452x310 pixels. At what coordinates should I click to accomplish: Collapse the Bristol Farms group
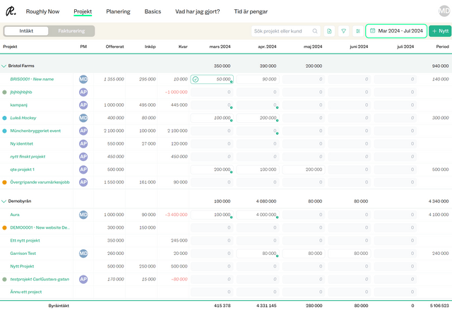[x=4, y=66]
